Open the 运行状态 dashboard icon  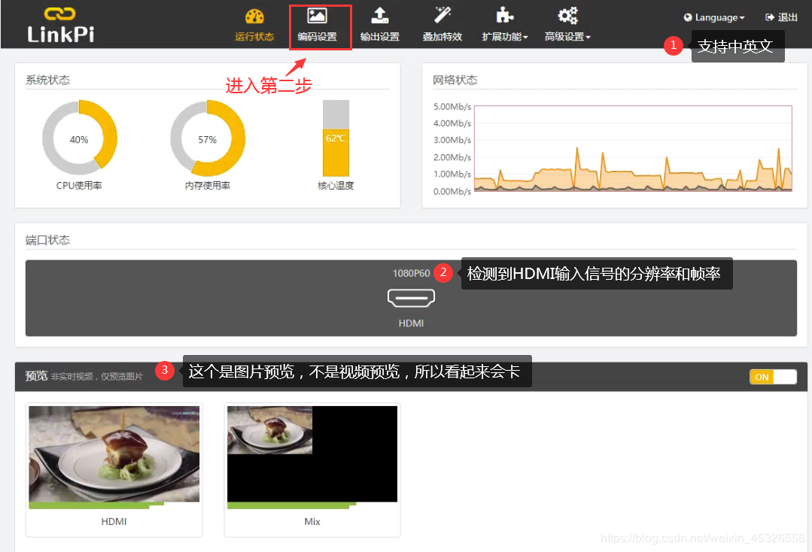tap(254, 17)
